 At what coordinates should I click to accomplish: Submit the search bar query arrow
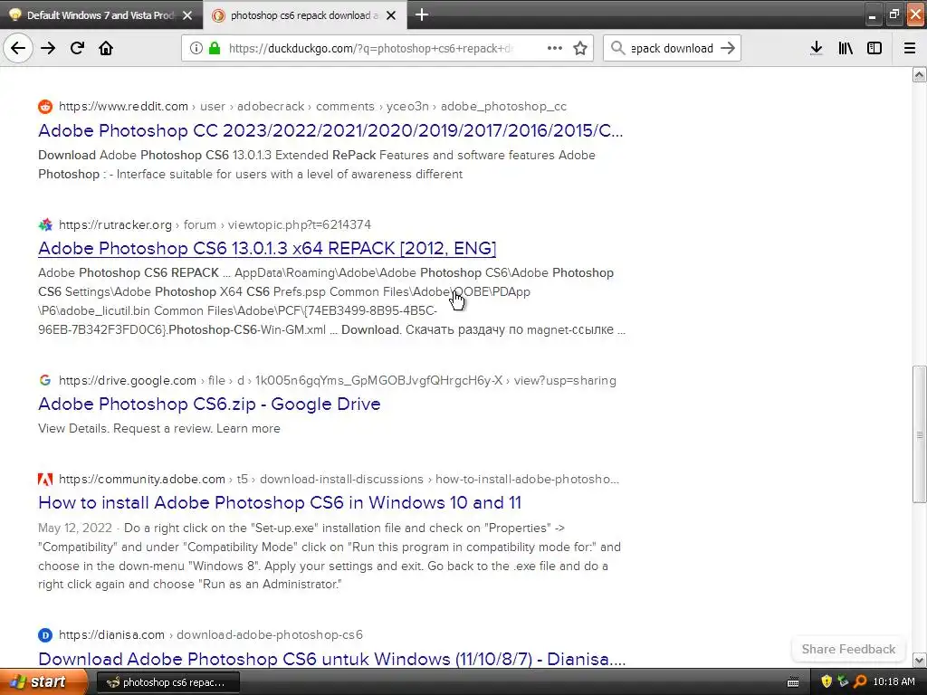(x=728, y=48)
